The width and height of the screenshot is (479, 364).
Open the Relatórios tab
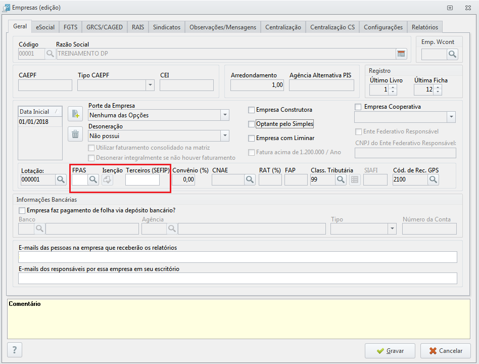(425, 27)
